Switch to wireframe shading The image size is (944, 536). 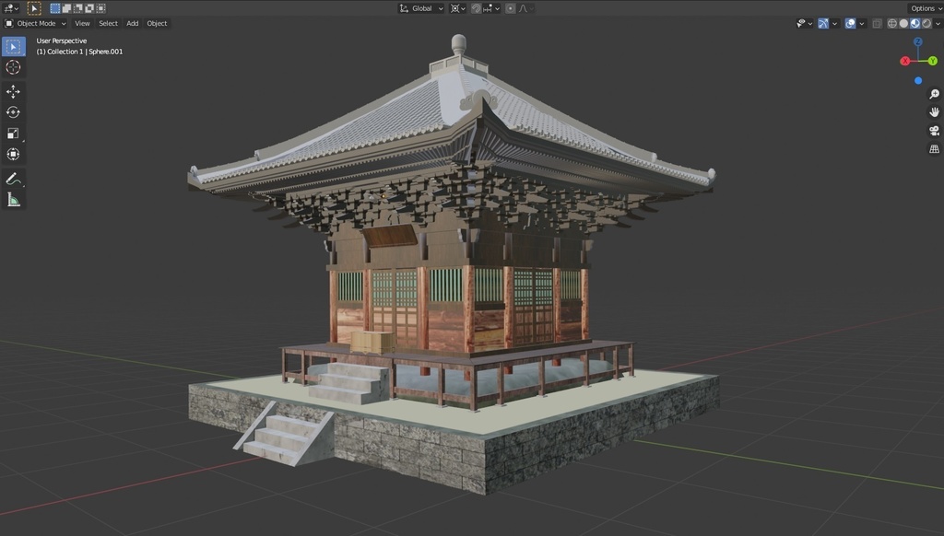point(892,23)
